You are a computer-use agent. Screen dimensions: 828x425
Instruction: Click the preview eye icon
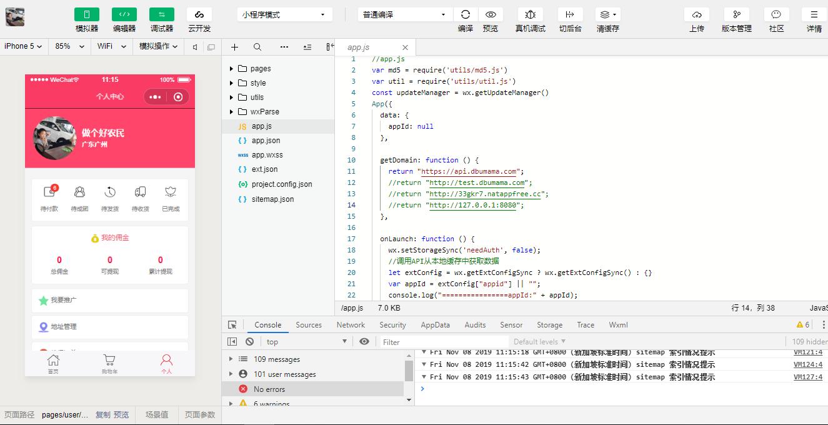click(x=491, y=14)
